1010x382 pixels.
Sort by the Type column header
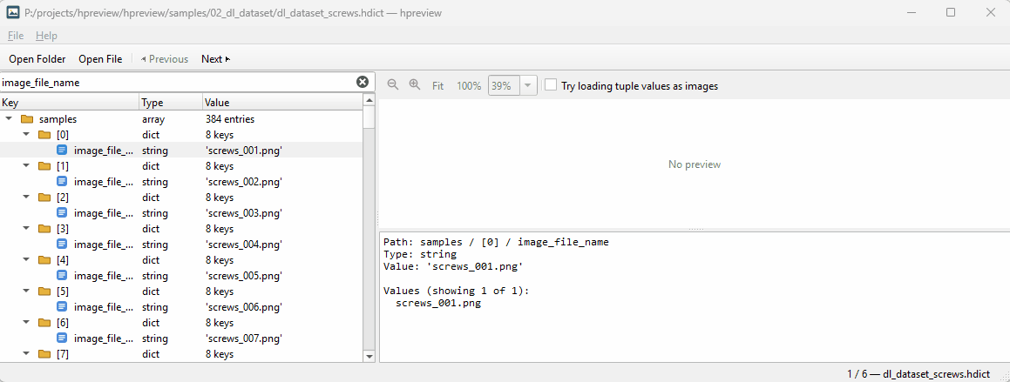tap(171, 103)
